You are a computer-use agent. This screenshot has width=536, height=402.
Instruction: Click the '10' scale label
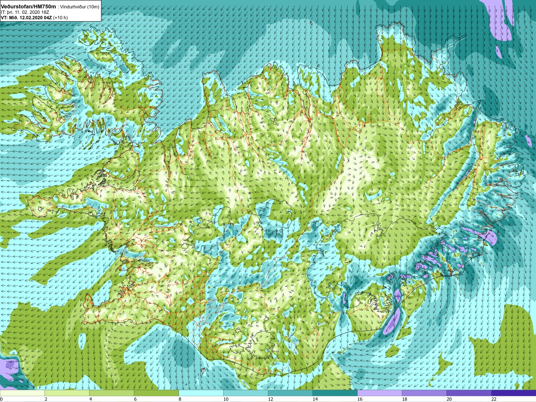click(226, 399)
